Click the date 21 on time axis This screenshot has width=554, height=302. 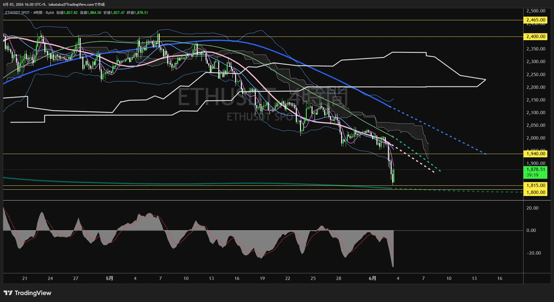tap(25, 278)
